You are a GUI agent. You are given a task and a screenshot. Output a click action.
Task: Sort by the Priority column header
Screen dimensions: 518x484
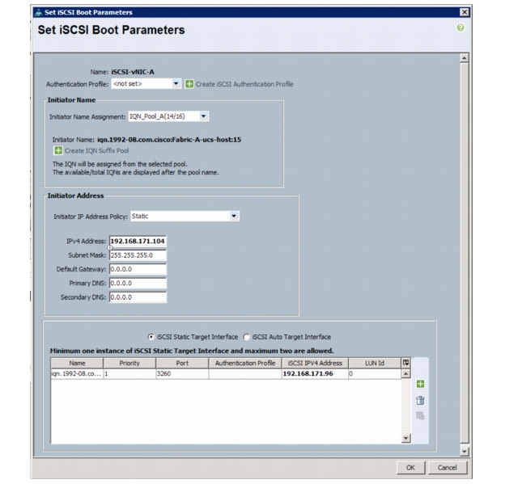[x=129, y=363]
